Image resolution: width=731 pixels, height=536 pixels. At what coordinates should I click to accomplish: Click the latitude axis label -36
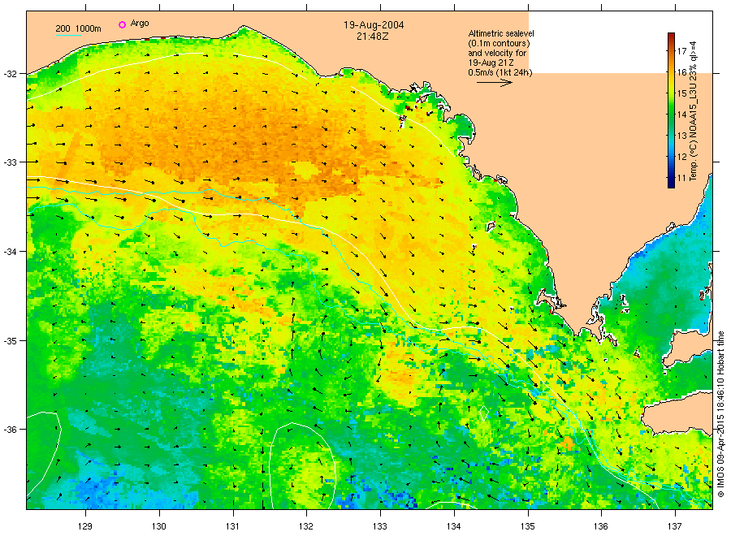[10, 430]
